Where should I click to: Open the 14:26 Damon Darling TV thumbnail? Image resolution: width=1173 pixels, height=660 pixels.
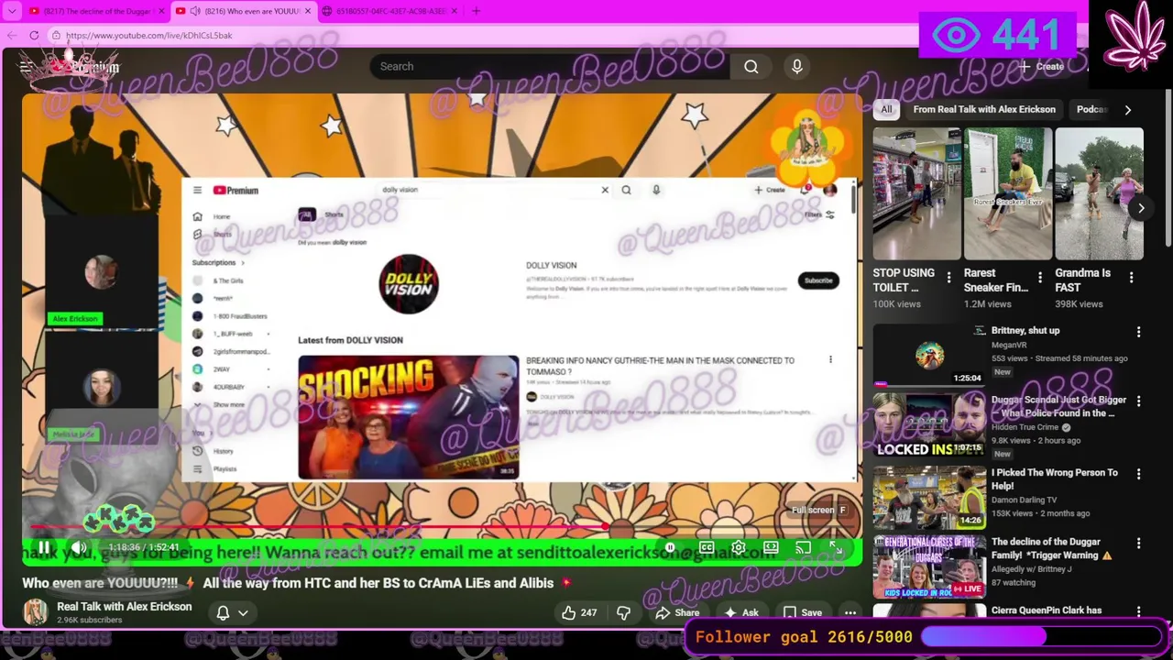point(929,497)
